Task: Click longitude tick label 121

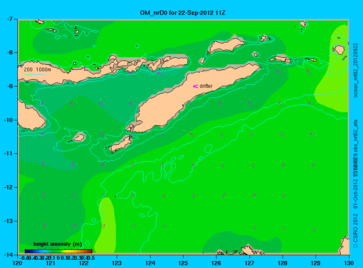Action: coord(50,263)
